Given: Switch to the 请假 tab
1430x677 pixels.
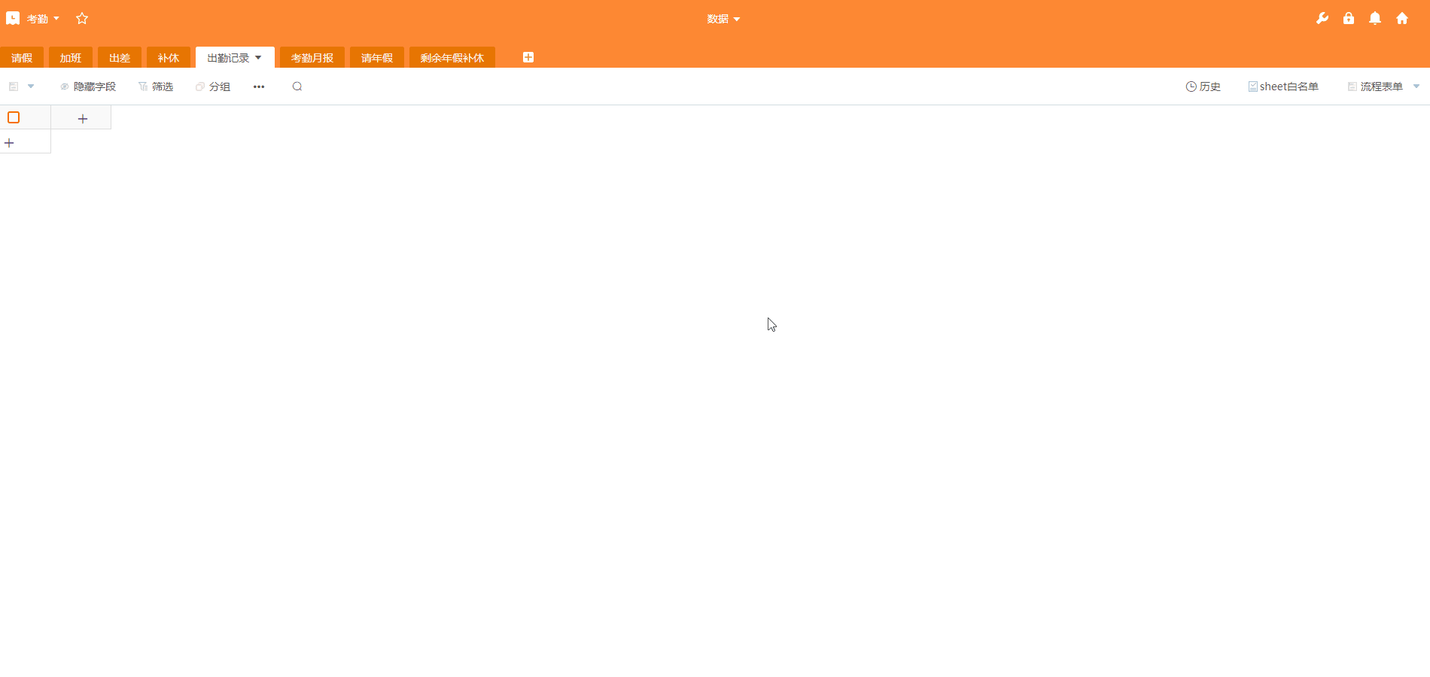Looking at the screenshot, I should [22, 58].
